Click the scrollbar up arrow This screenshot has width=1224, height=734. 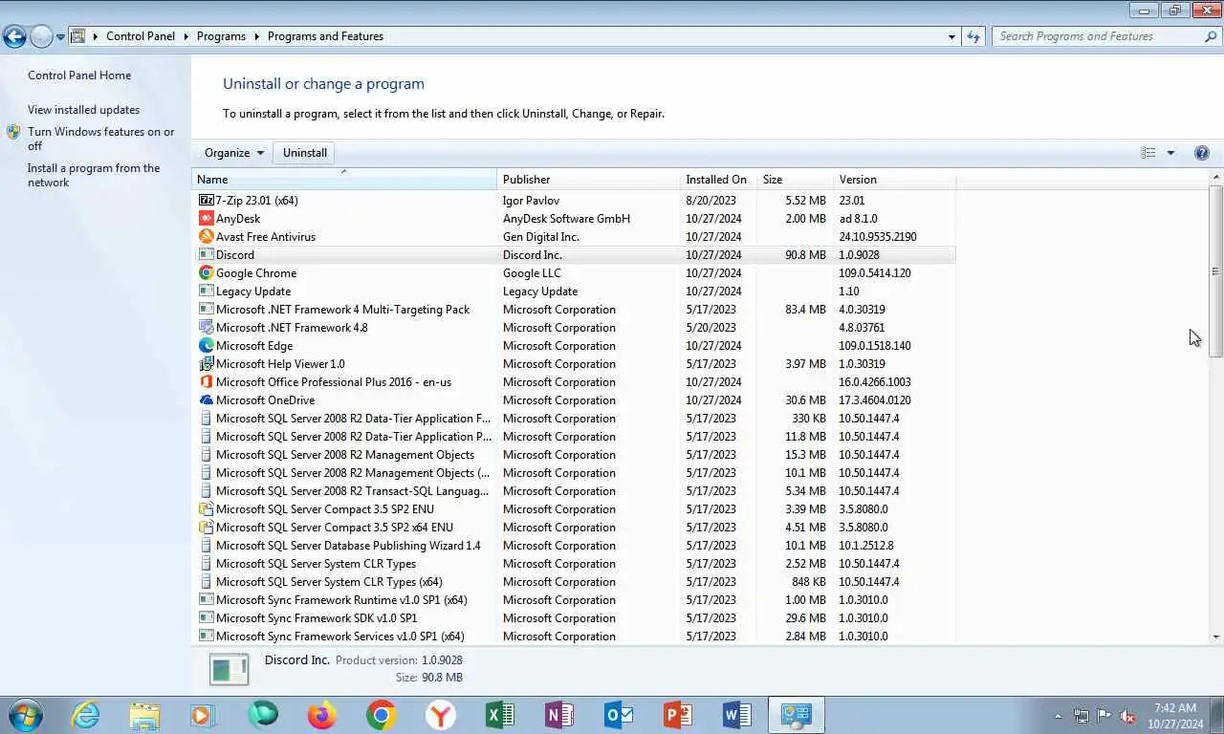click(x=1216, y=178)
